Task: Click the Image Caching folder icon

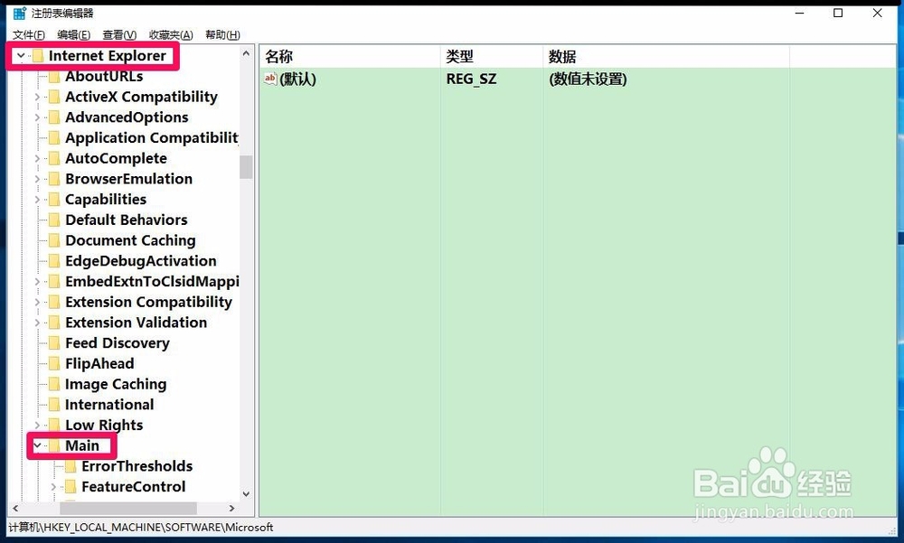Action: pyautogui.click(x=54, y=384)
